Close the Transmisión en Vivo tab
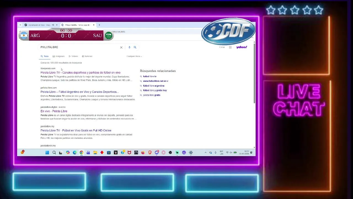The image size is (353, 199). [x=57, y=25]
